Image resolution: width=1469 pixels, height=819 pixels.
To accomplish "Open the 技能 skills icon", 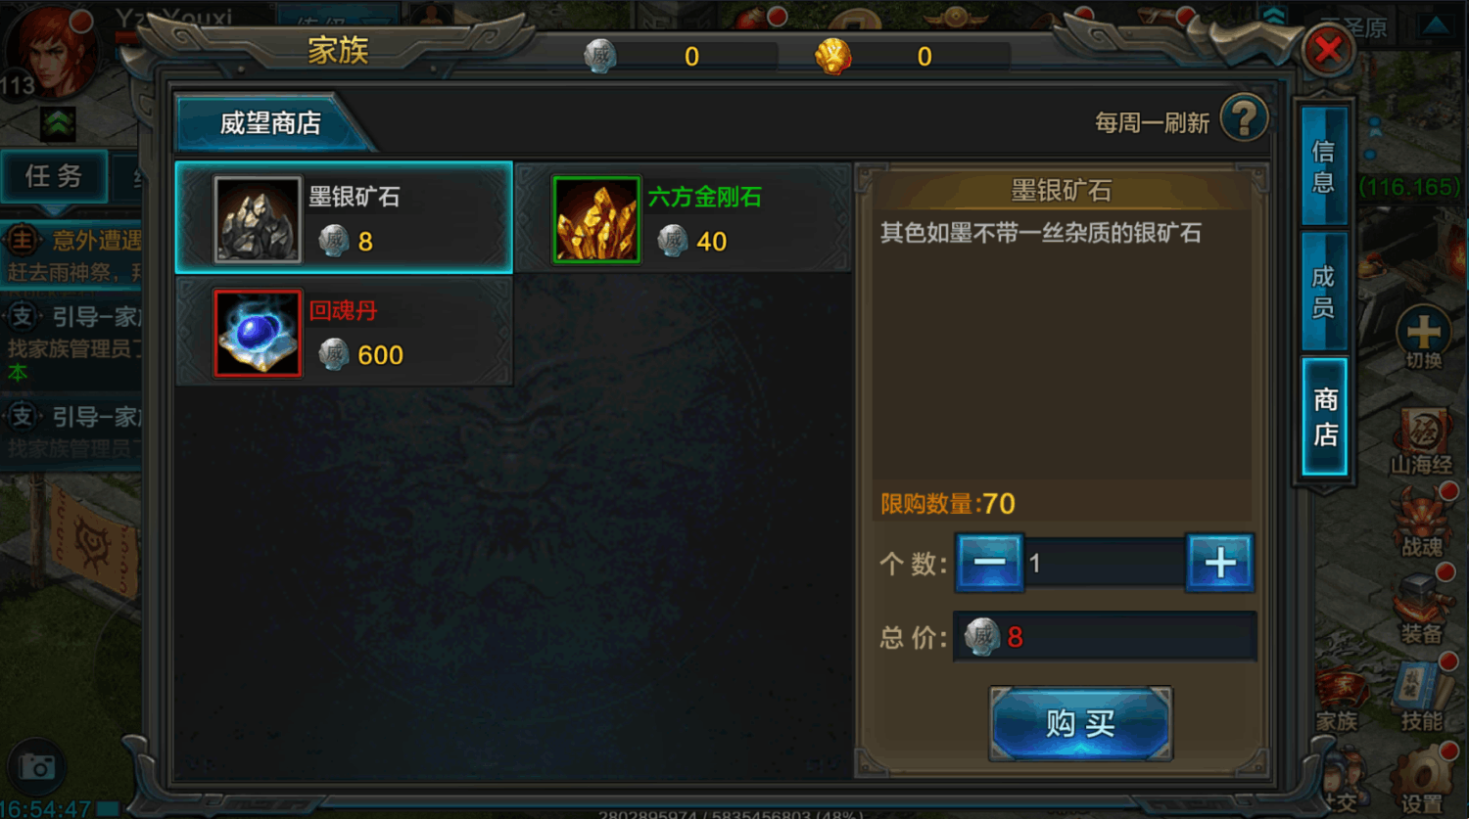I will click(1422, 695).
